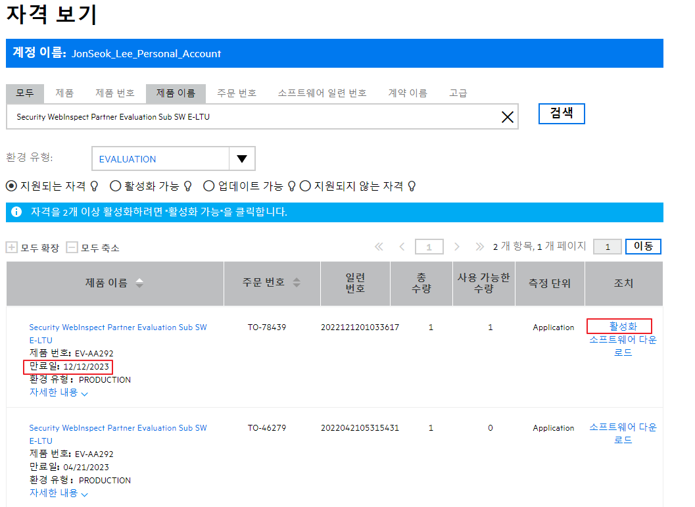Sort by 주문 번호 column arrows
The height and width of the screenshot is (507, 695).
pyautogui.click(x=297, y=282)
